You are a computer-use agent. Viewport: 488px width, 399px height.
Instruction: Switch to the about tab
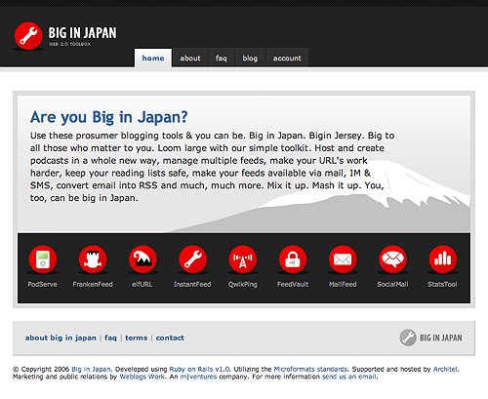(190, 58)
